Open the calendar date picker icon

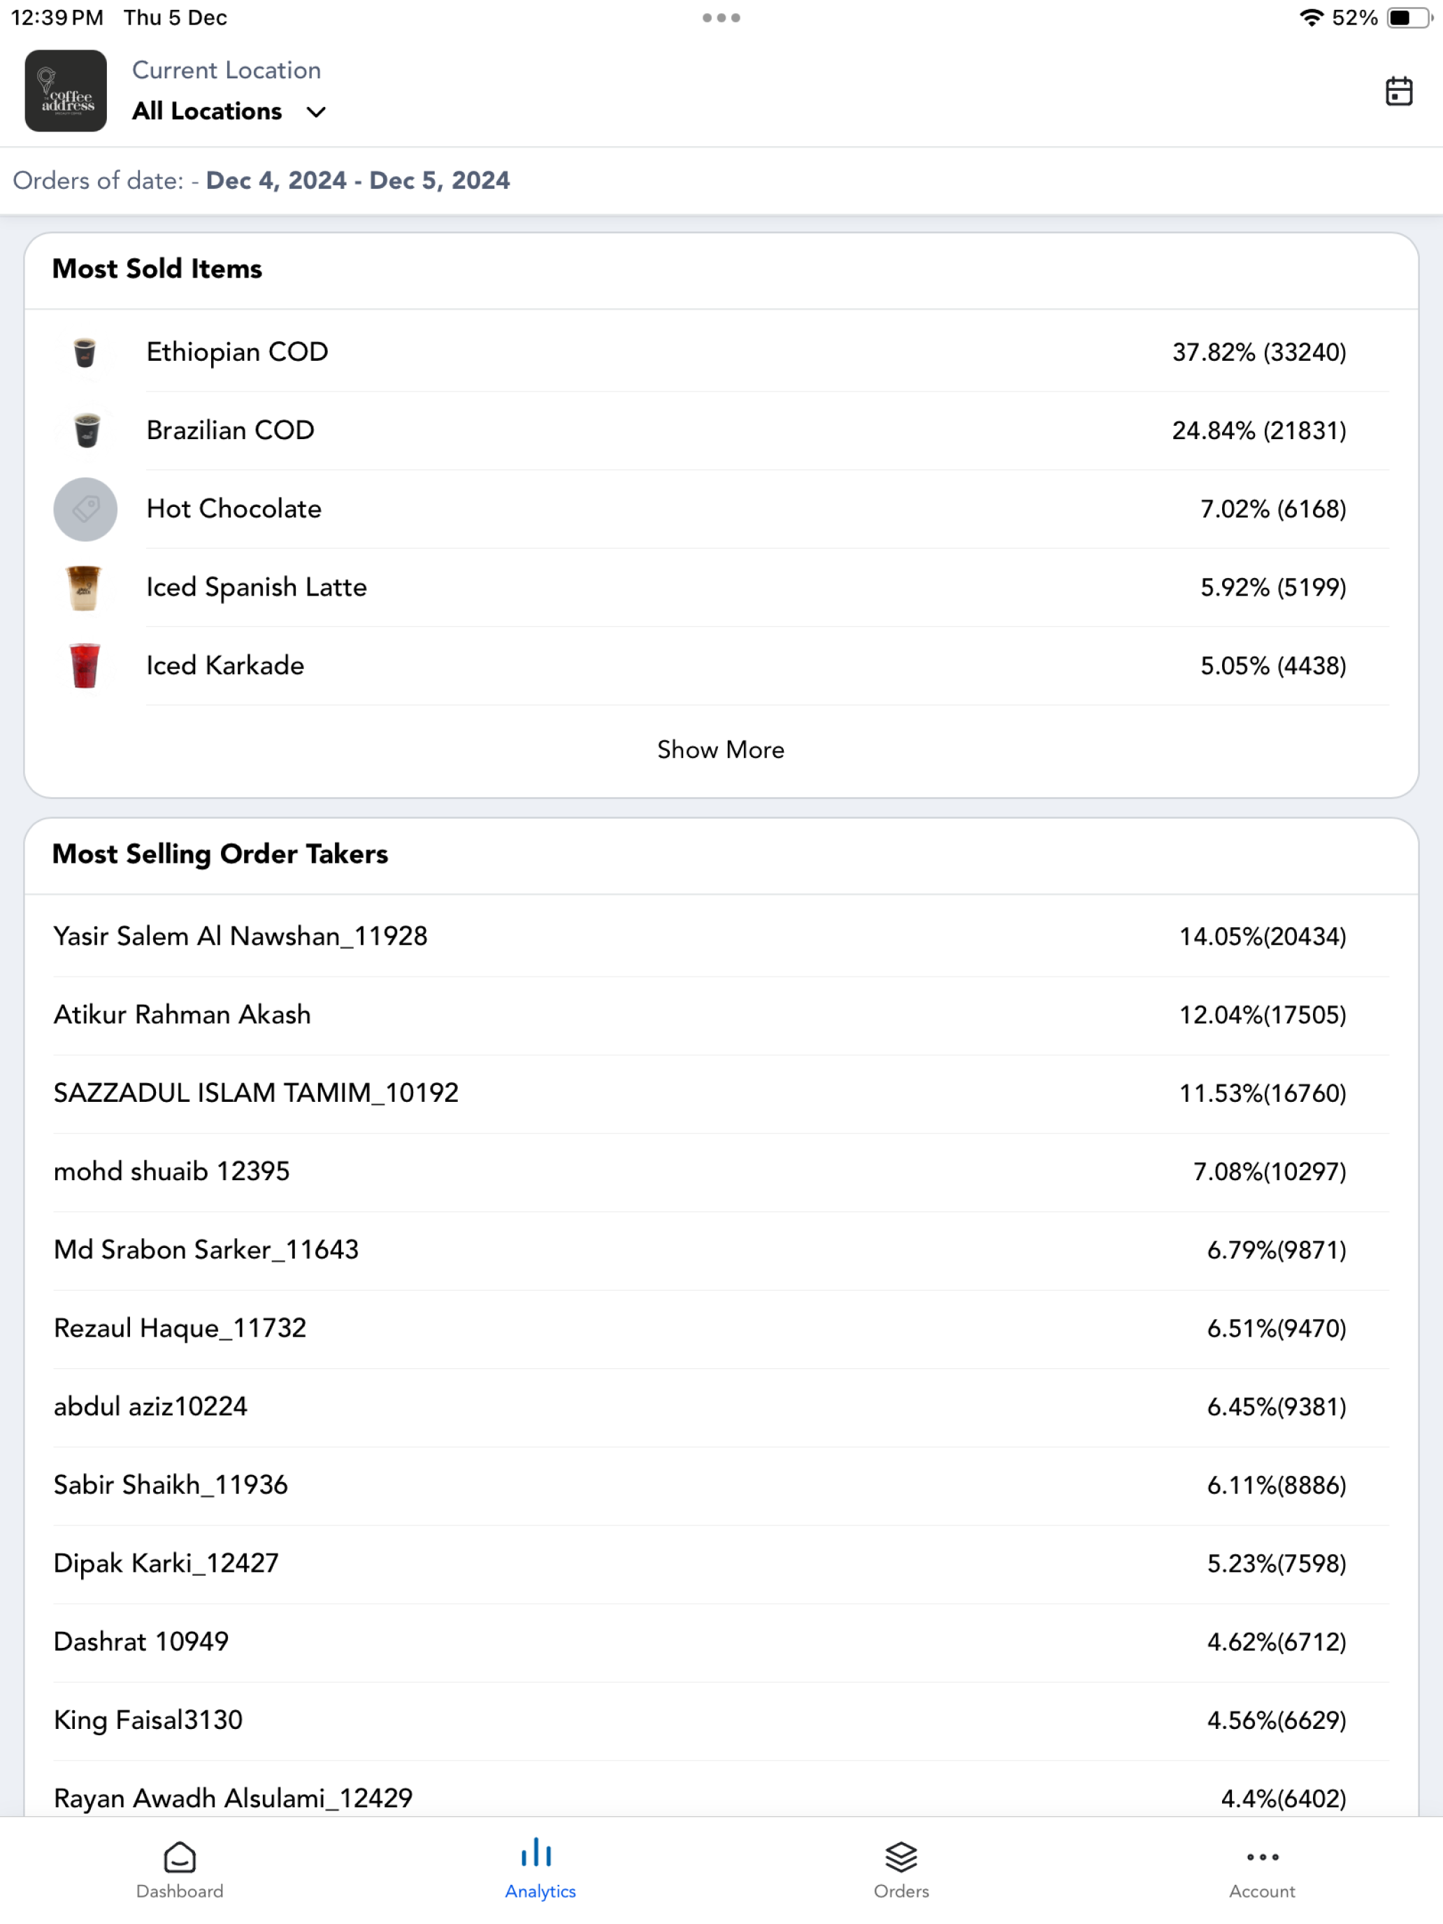click(1398, 92)
